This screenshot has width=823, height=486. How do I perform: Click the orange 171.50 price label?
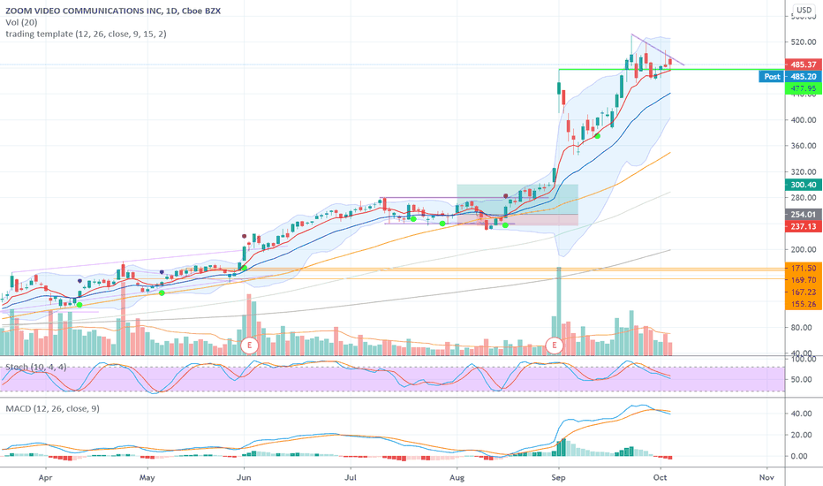coord(804,268)
